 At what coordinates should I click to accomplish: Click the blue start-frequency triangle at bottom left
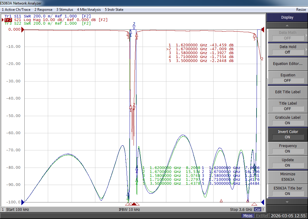point(23,202)
